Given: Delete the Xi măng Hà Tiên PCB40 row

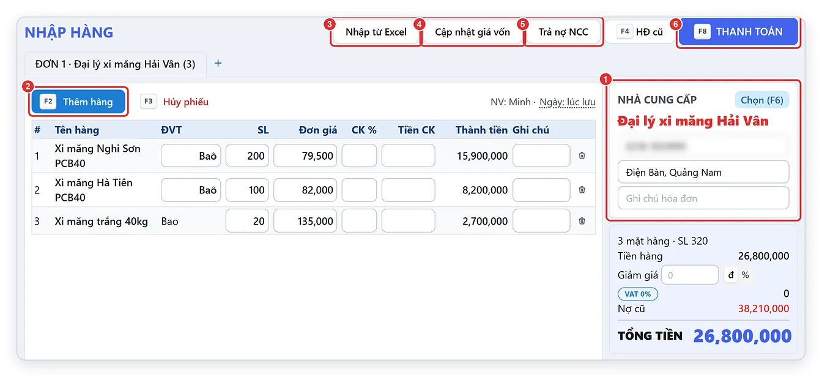Looking at the screenshot, I should (x=582, y=190).
